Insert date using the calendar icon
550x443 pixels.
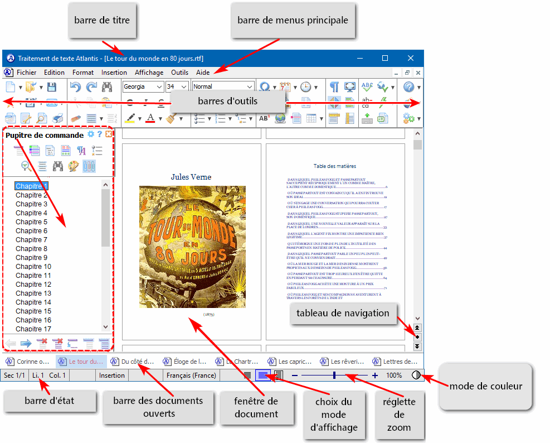(x=285, y=87)
